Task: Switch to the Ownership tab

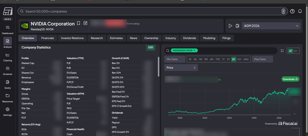Action: click(151, 38)
